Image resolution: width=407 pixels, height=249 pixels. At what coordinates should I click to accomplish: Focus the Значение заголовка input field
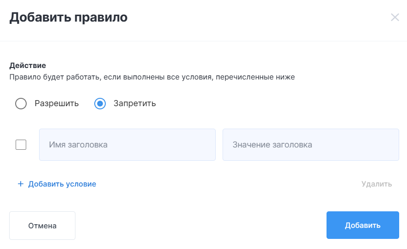311,145
